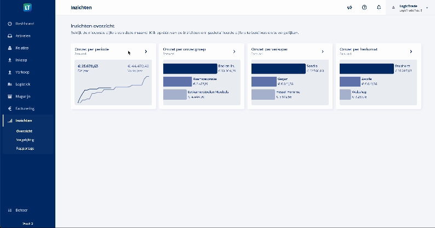Click the Facturering euro icon
The height and width of the screenshot is (228, 435).
(x=10, y=108)
